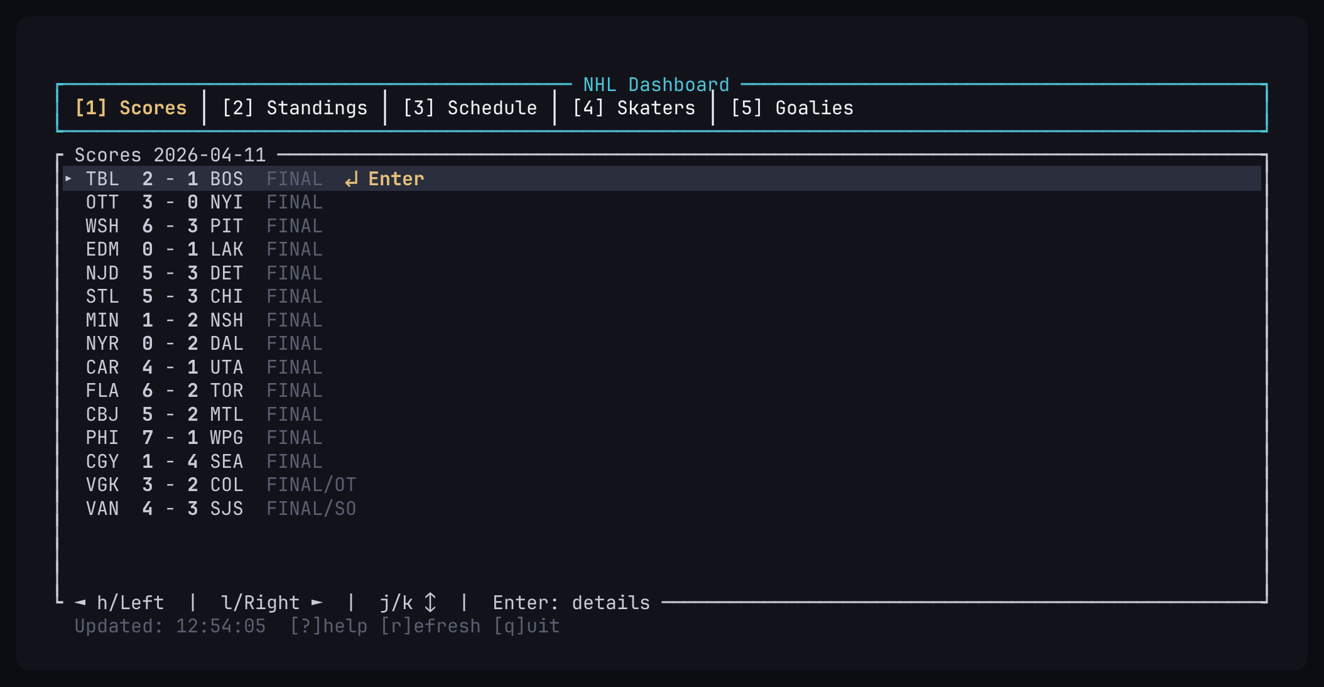Click the 'Updated: 12:54:05' timestamp
Screen dimensions: 1324x687
[170, 626]
